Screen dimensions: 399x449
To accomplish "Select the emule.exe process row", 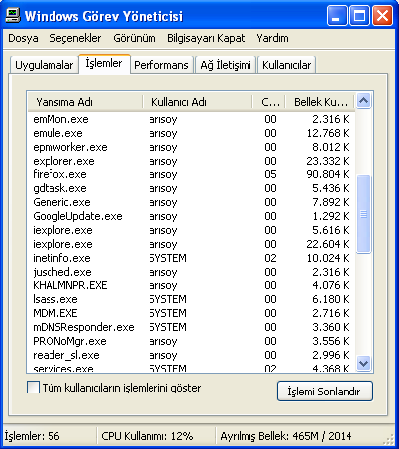I will [x=191, y=133].
